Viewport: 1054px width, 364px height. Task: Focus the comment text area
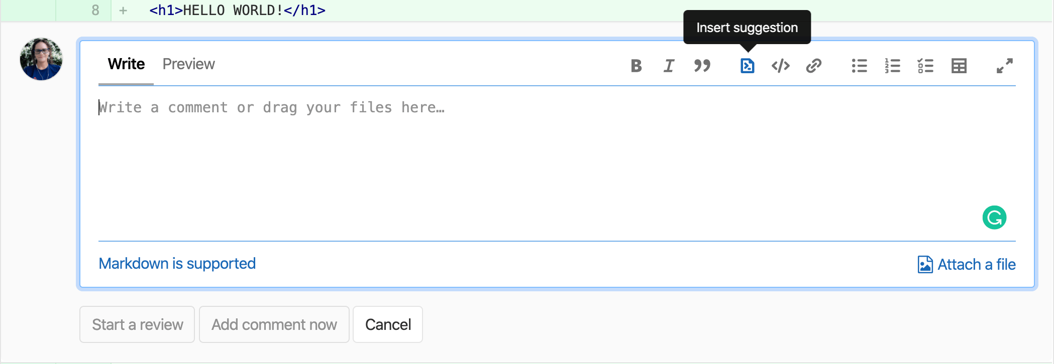pyautogui.click(x=502, y=160)
